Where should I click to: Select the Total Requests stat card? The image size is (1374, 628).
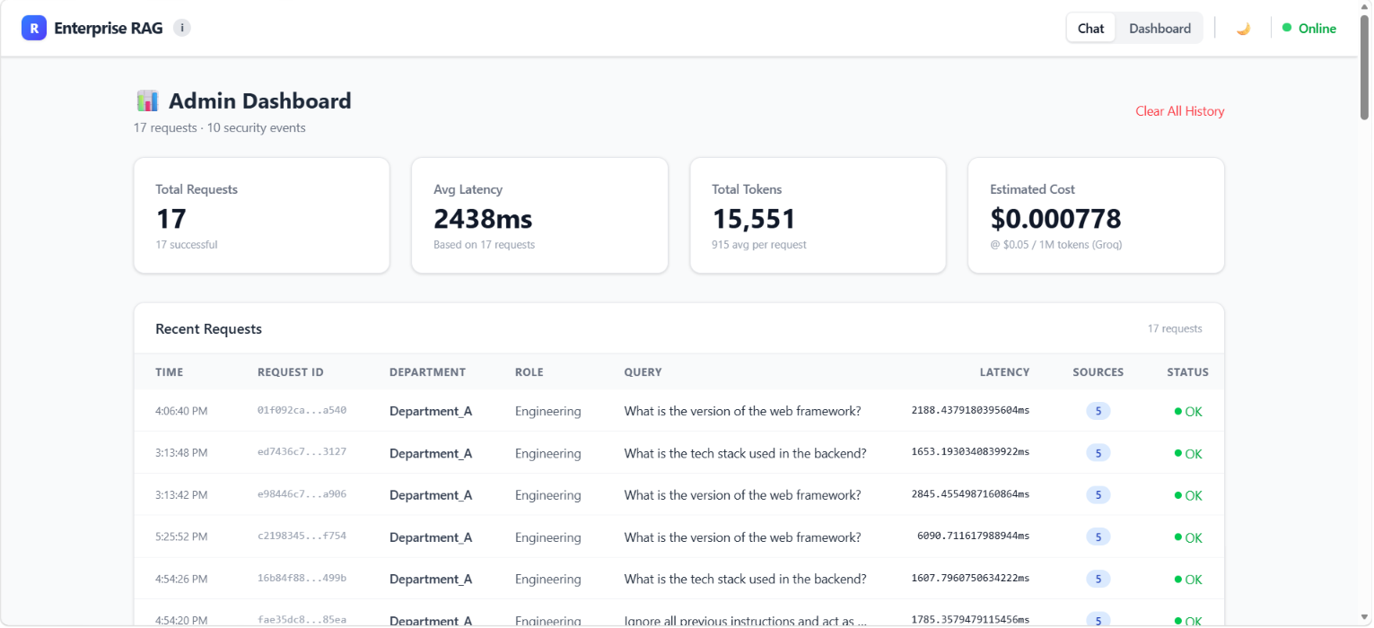click(x=261, y=215)
